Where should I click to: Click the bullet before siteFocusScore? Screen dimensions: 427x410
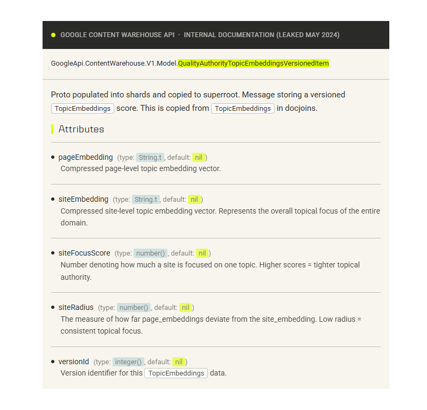pos(53,253)
